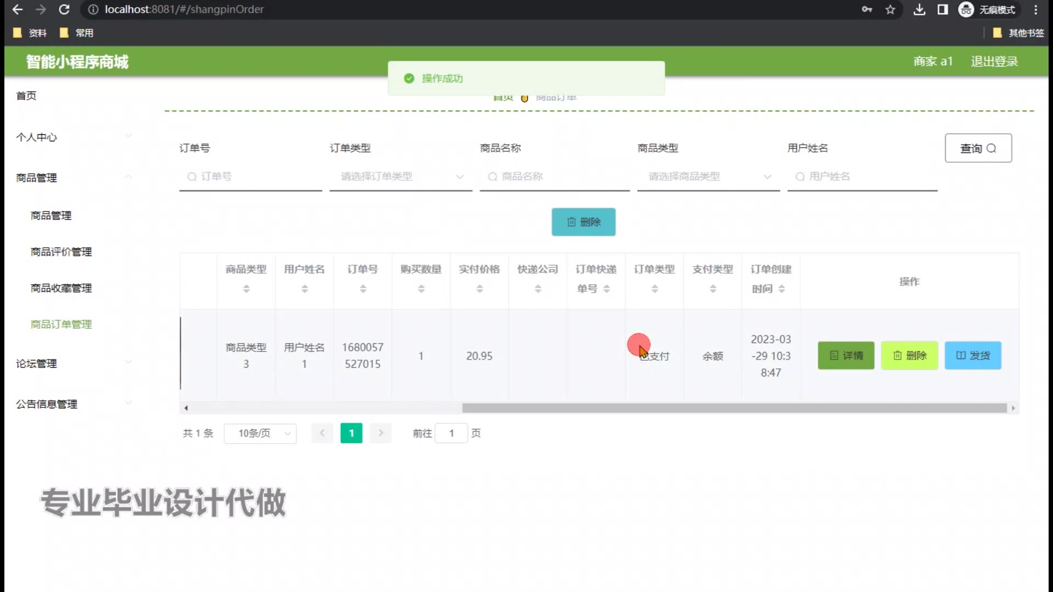1053x592 pixels.
Task: Open the 10条/页 page size dropdown
Action: 261,434
